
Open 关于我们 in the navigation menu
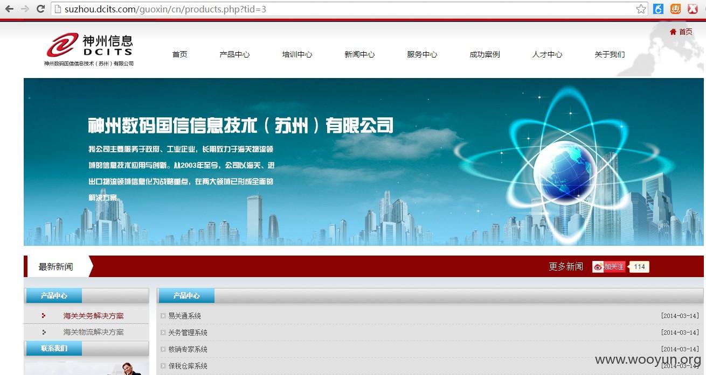(610, 54)
